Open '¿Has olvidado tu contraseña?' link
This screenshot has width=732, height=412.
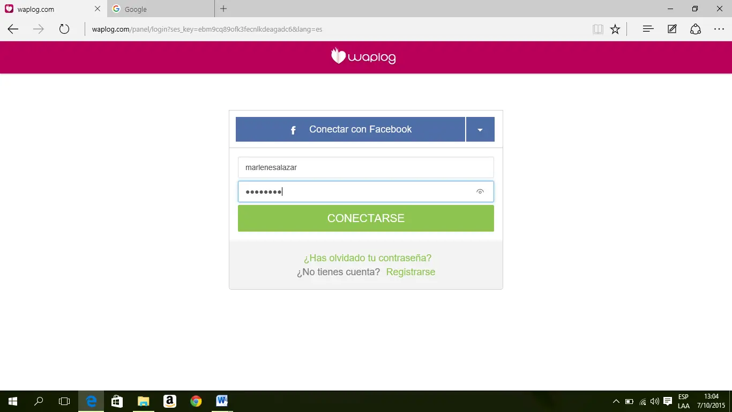[x=368, y=258]
